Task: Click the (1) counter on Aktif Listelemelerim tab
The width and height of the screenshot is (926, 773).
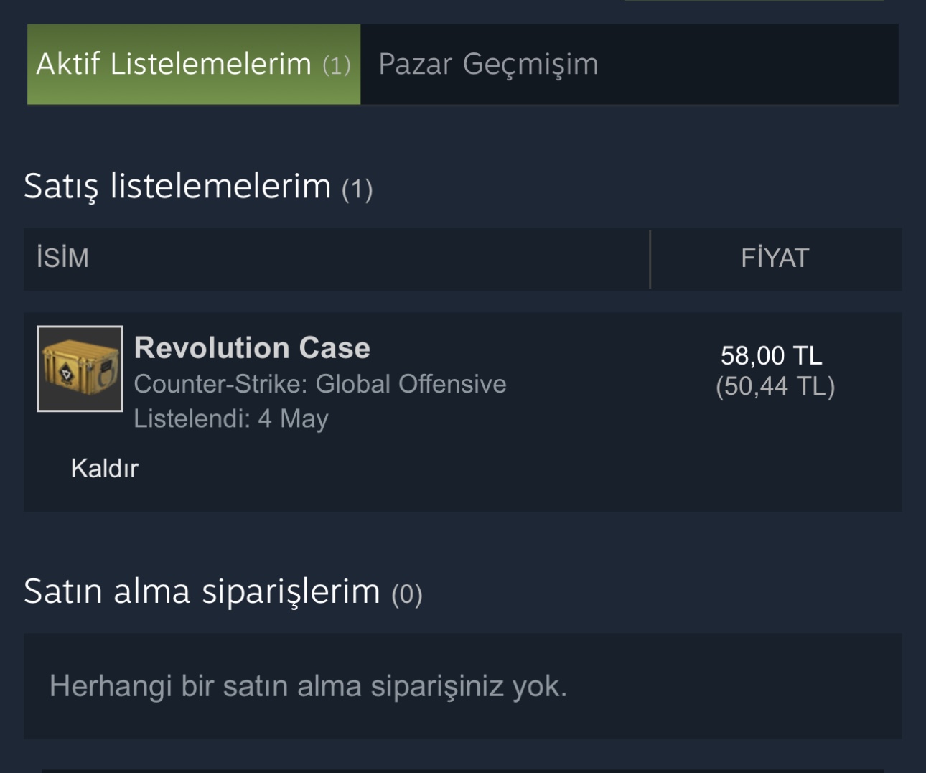Action: coord(337,66)
